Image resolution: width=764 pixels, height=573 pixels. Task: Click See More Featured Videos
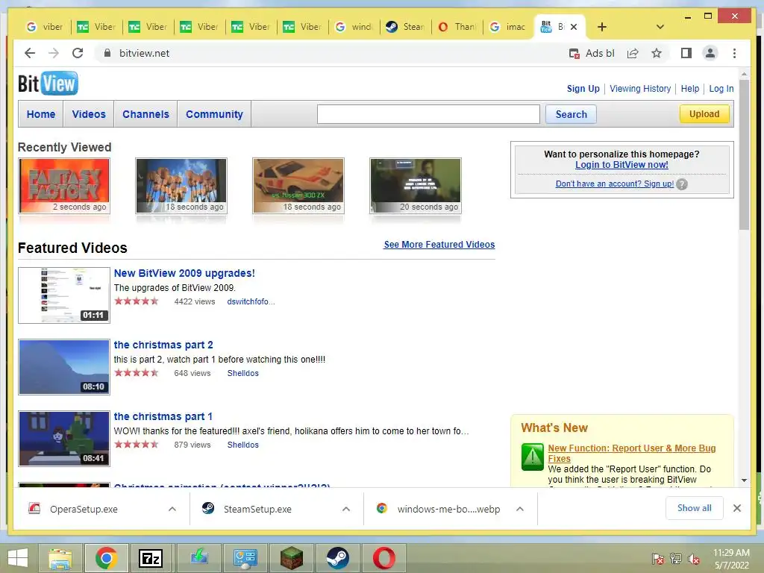point(439,245)
